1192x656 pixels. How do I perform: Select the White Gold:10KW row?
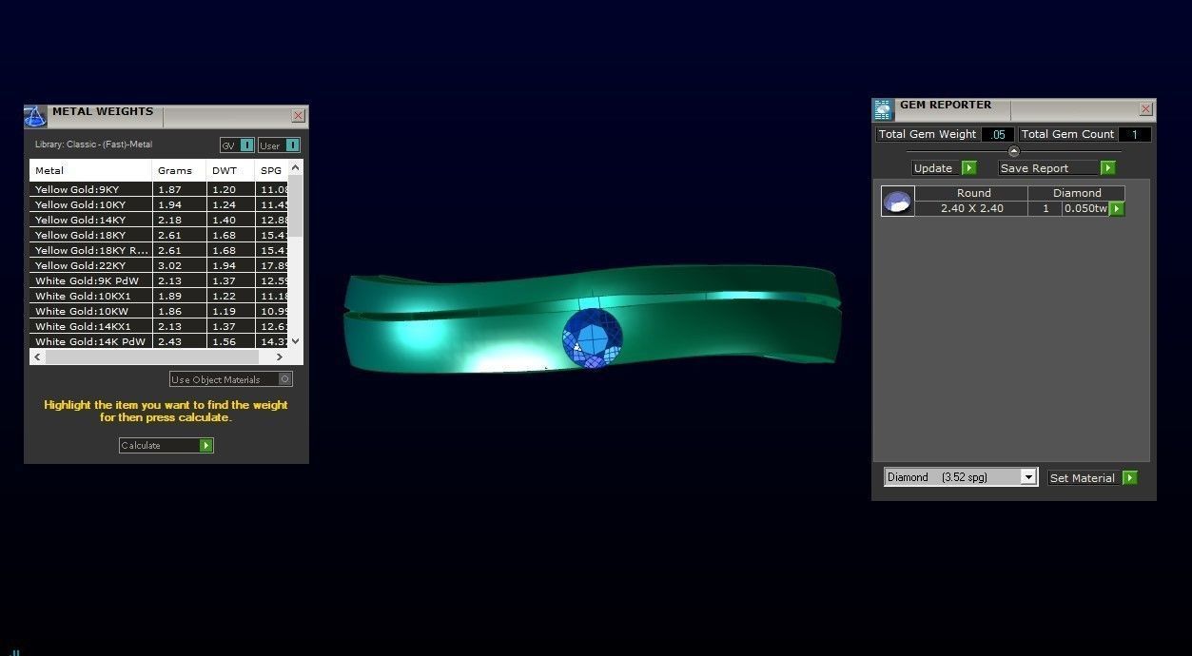159,311
